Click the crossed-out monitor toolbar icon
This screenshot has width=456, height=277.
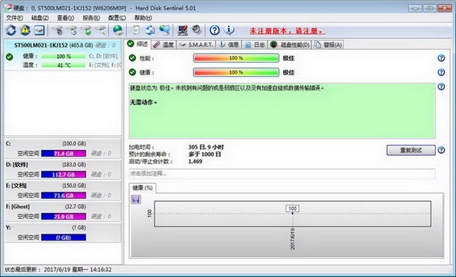coord(182,30)
